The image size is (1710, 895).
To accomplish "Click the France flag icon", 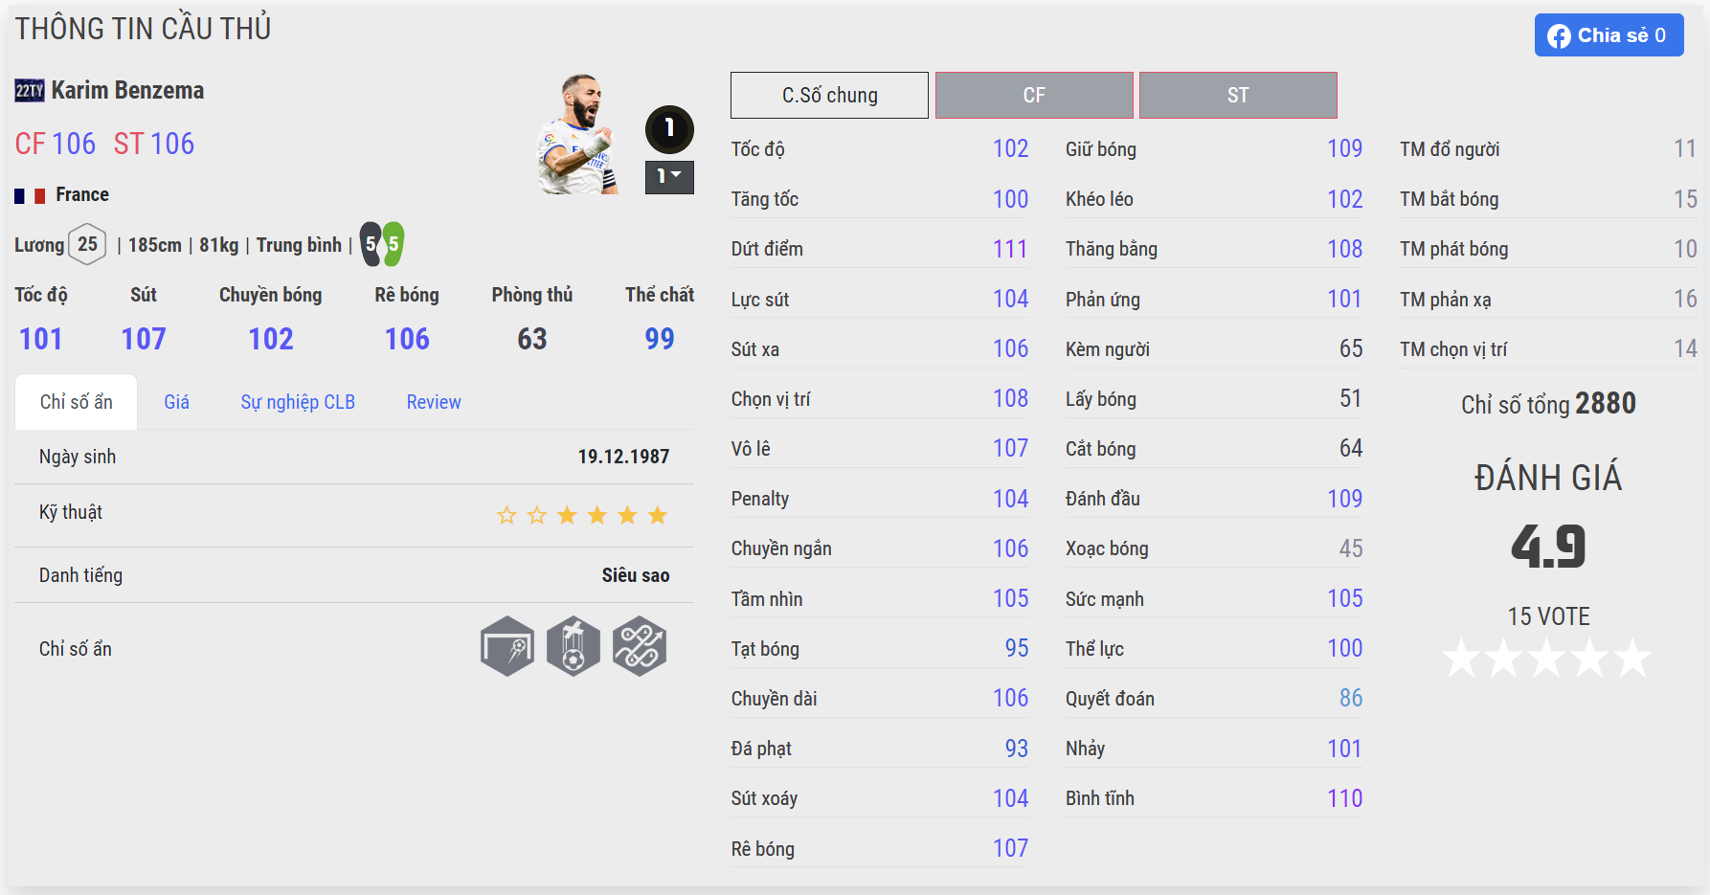I will pos(30,195).
